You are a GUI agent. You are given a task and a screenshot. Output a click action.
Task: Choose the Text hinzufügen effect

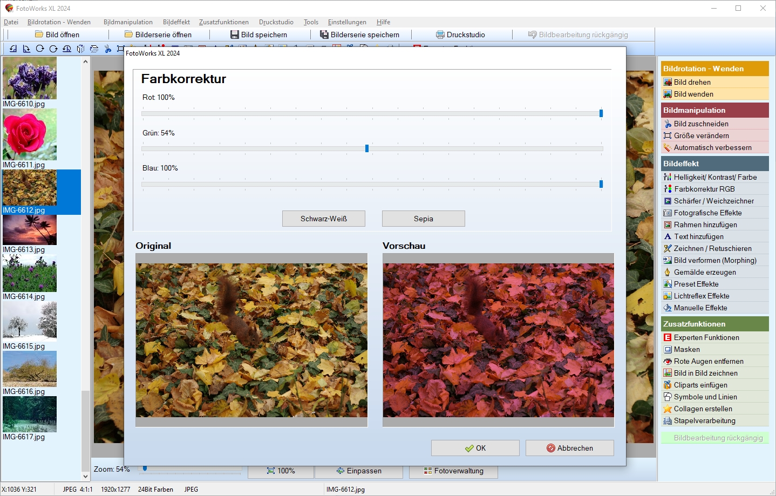698,236
